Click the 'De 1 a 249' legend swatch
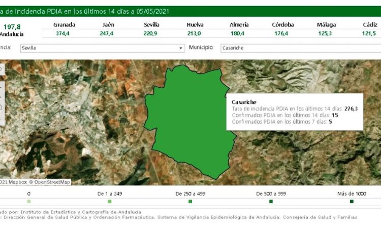This screenshot has height=228, width=381. point(109,202)
